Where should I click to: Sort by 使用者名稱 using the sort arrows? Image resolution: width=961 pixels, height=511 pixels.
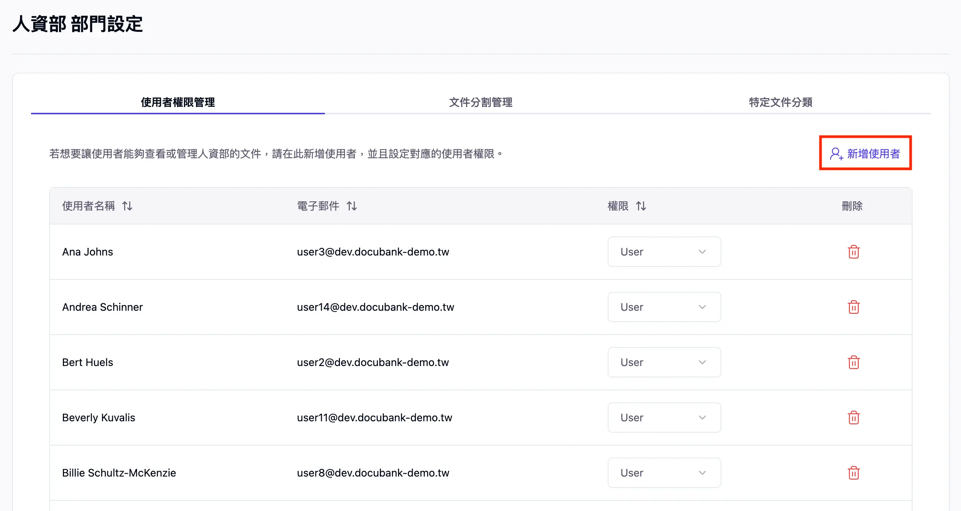(127, 206)
